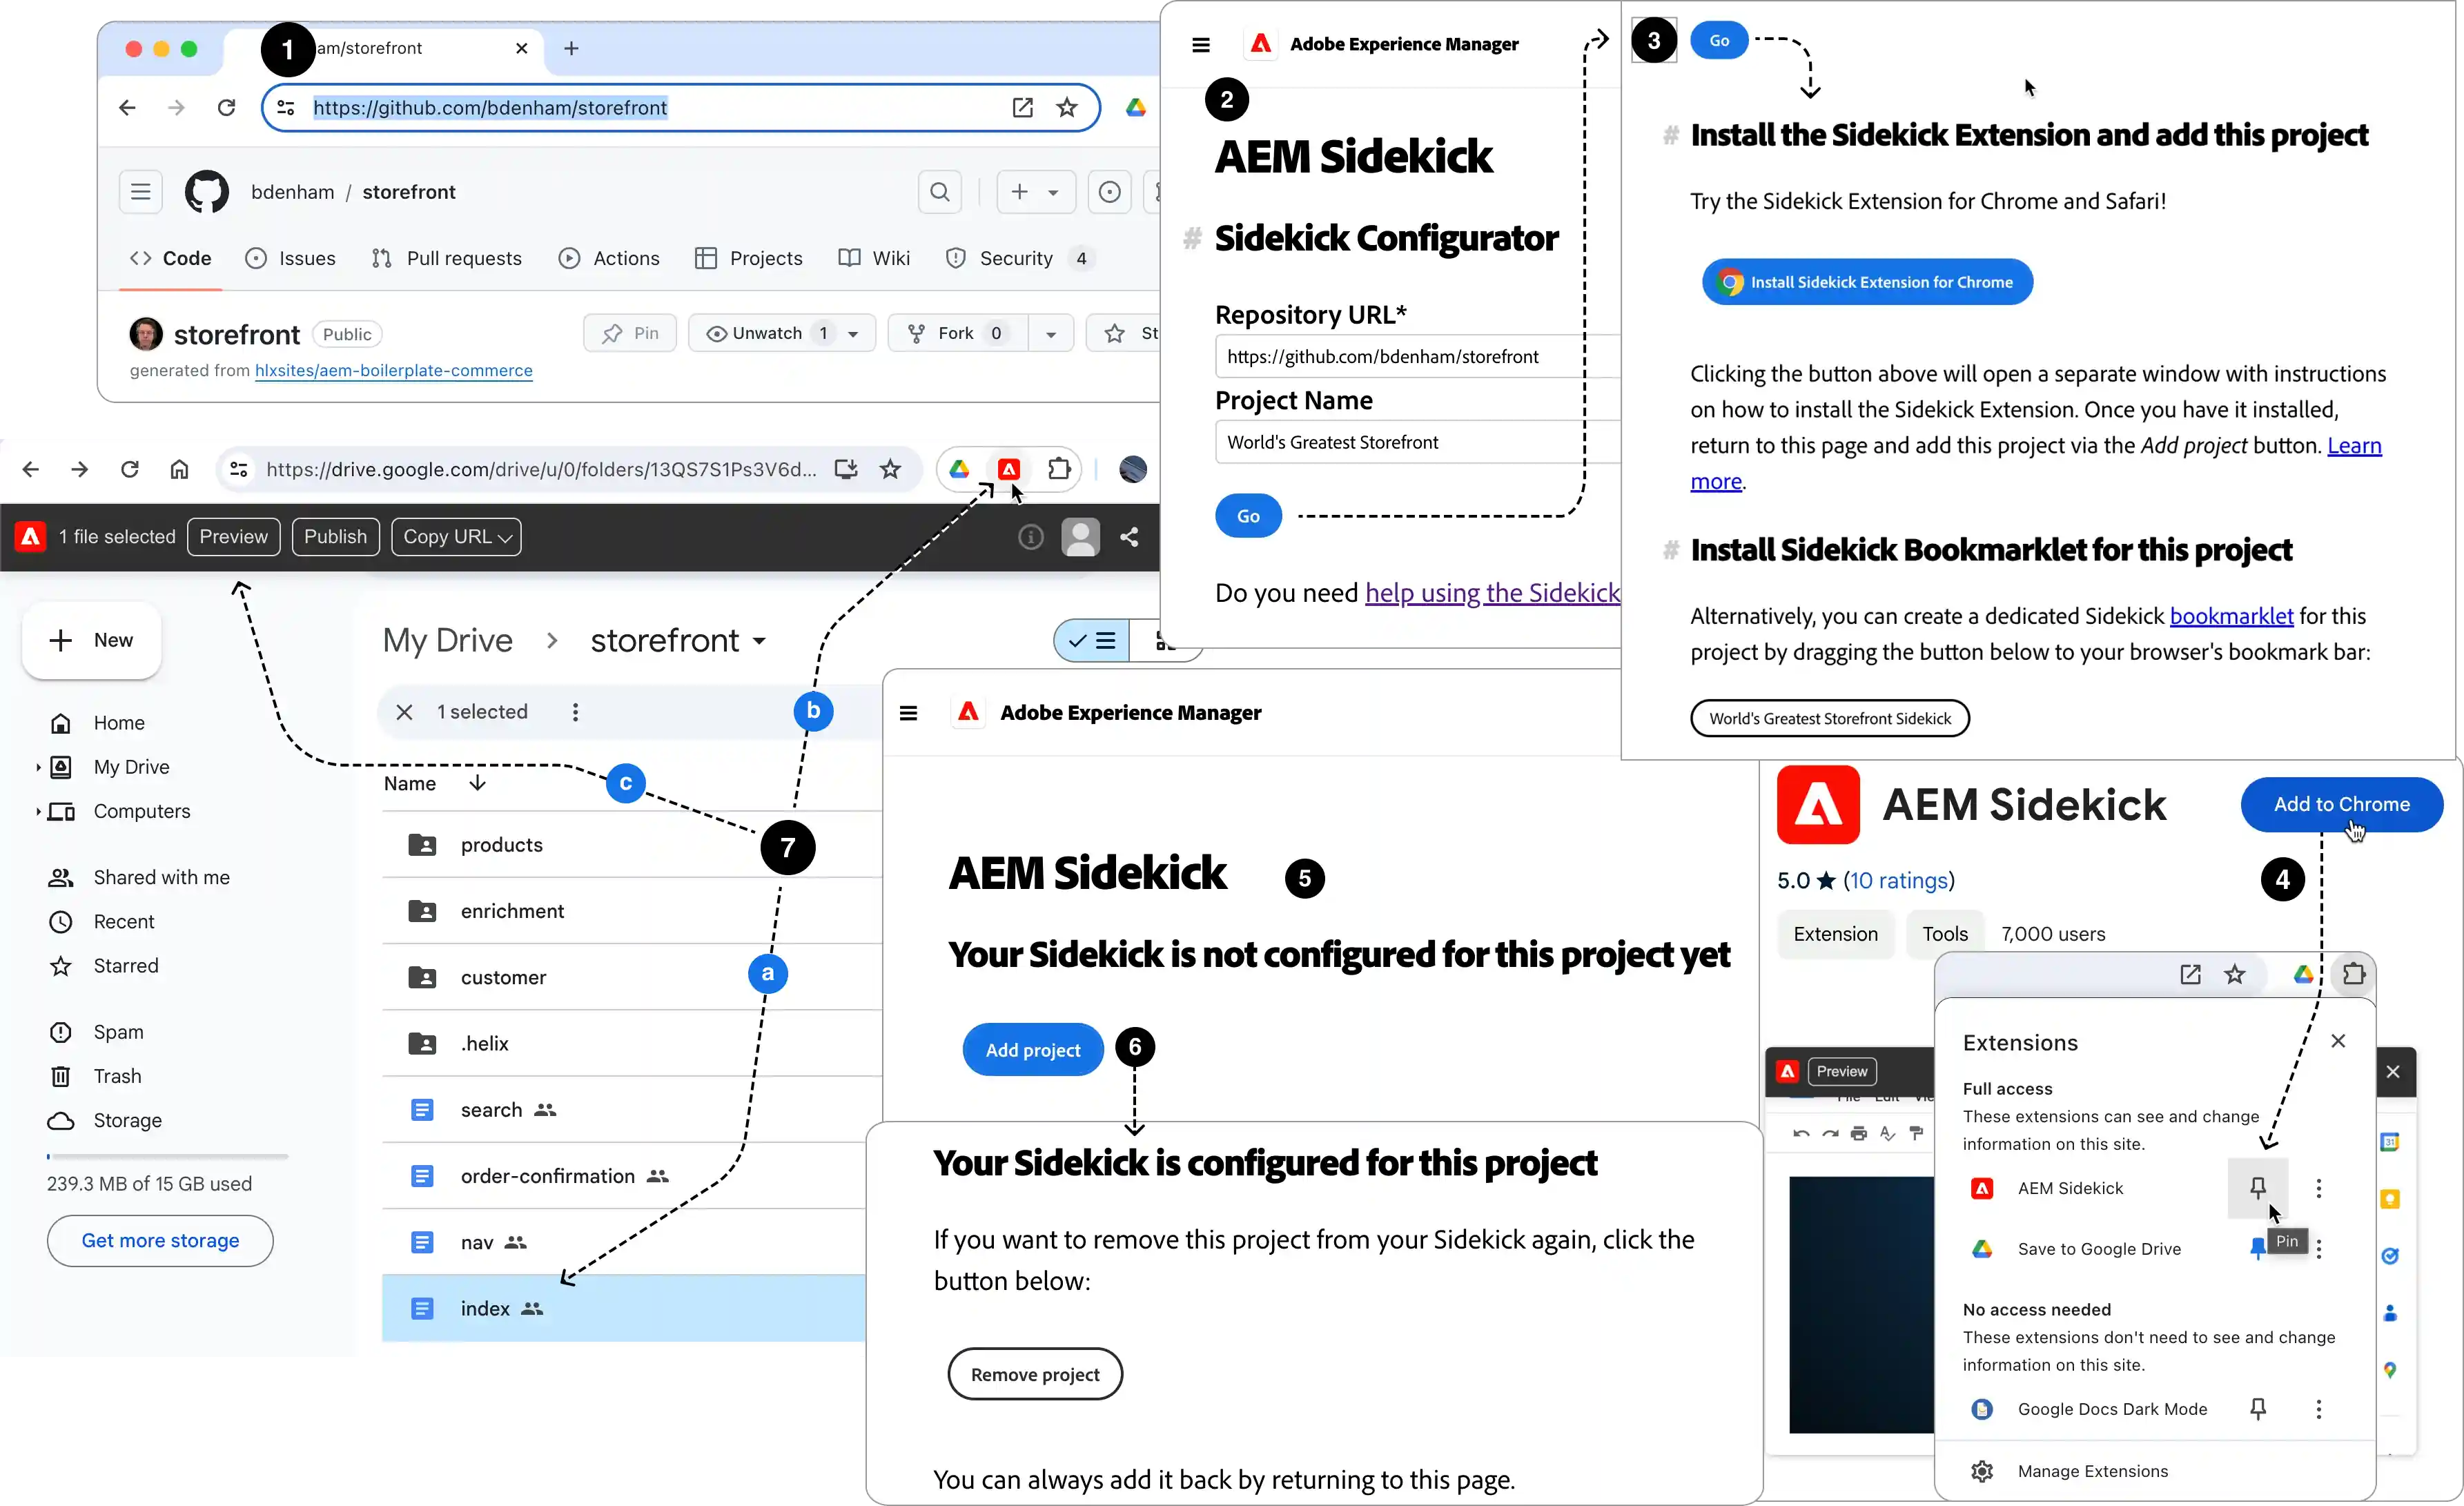Click the Publish button in Sidekick toolbar

334,536
